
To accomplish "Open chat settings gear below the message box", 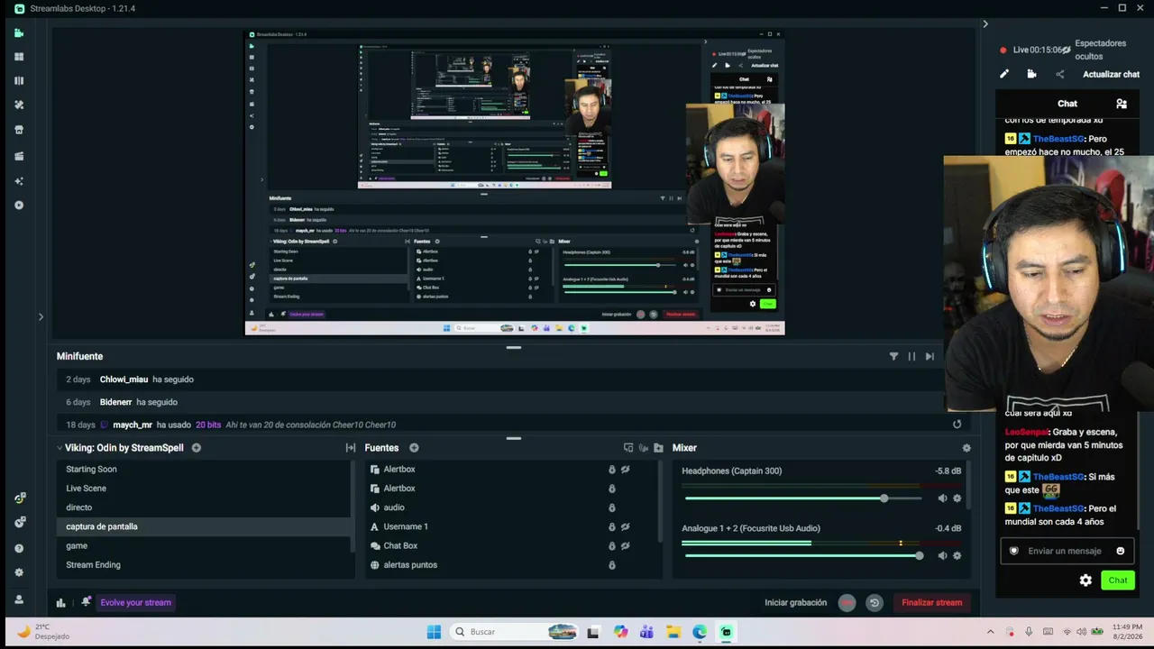I will (1085, 580).
